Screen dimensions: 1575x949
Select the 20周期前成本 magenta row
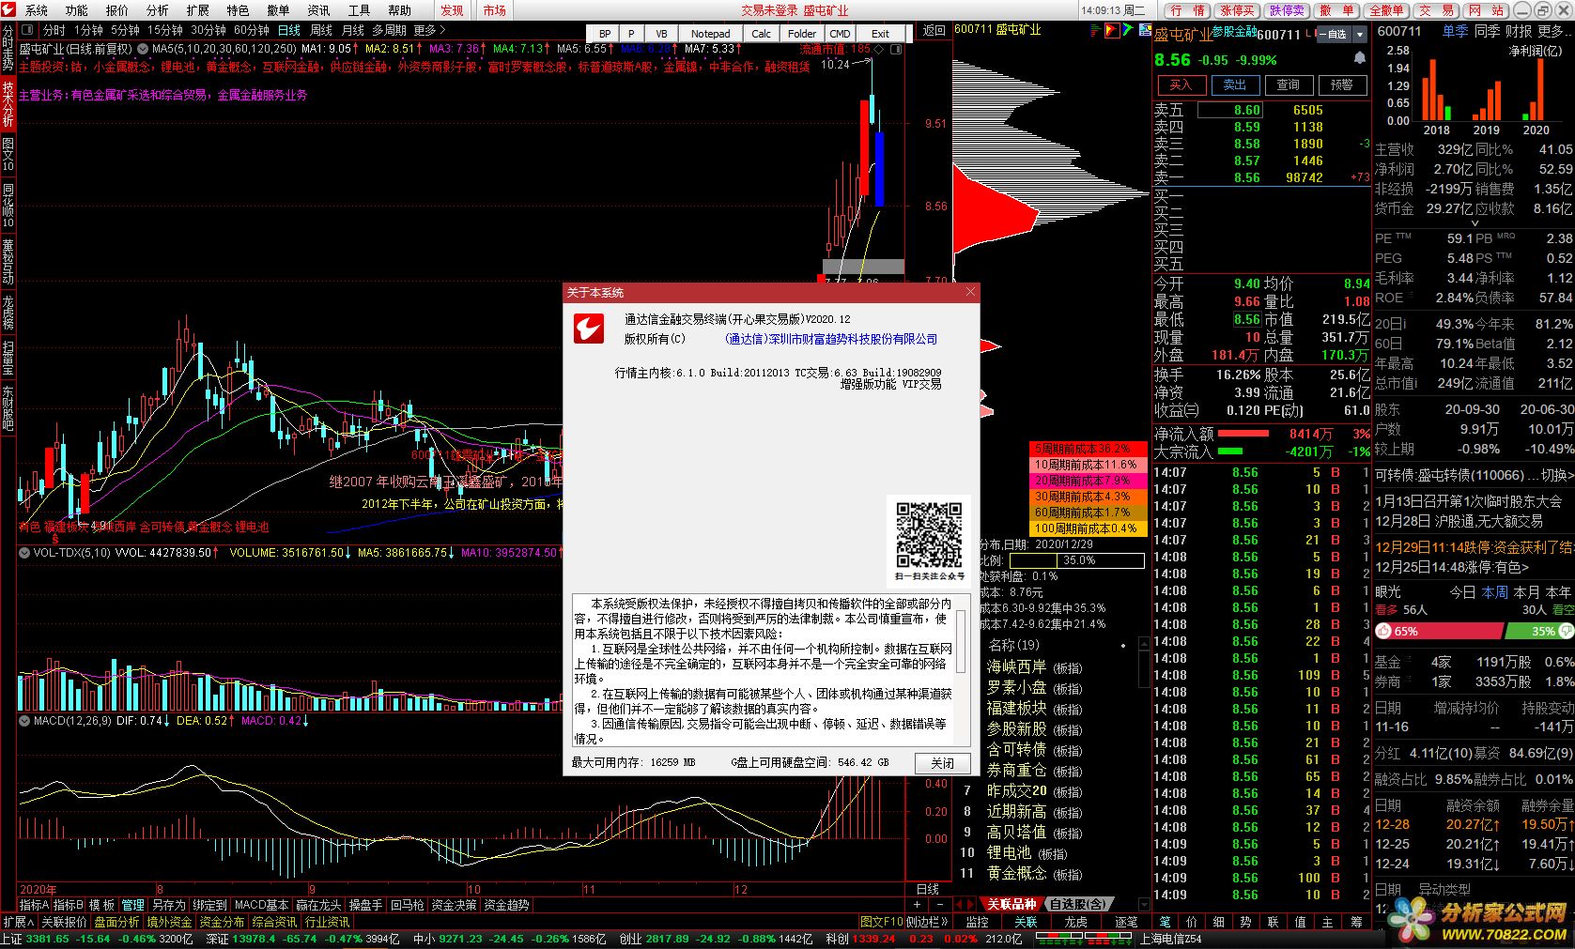(1089, 481)
